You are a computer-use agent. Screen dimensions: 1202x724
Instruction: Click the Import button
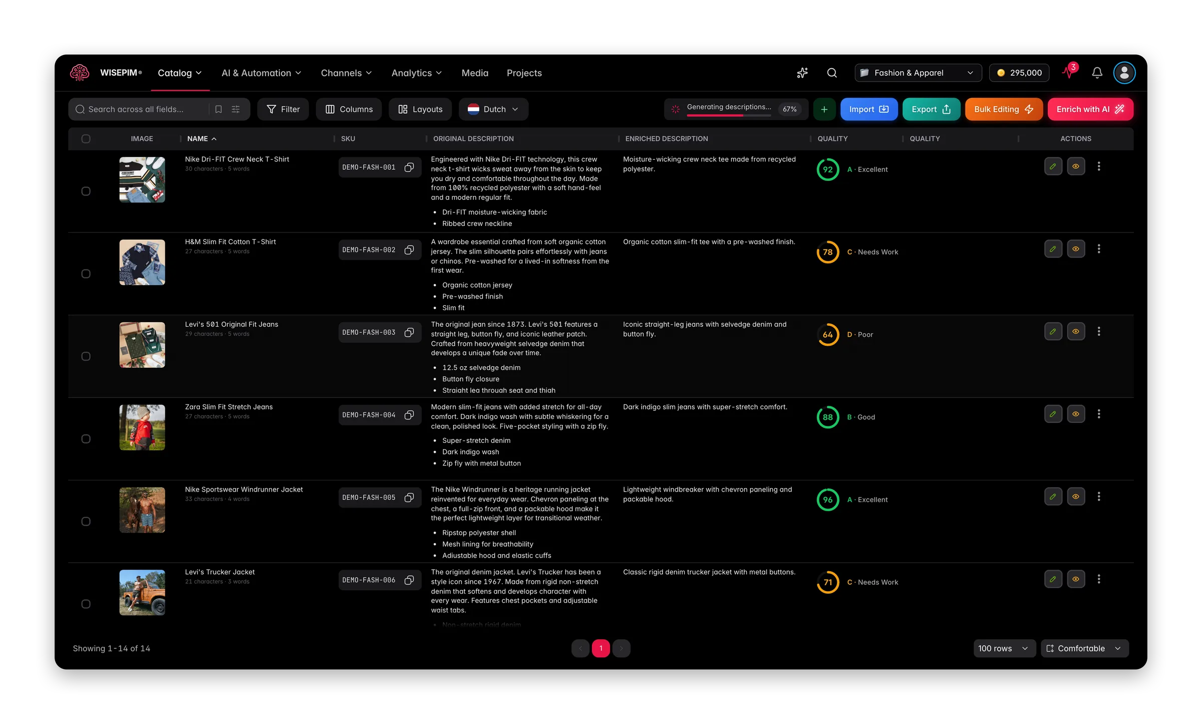tap(869, 109)
